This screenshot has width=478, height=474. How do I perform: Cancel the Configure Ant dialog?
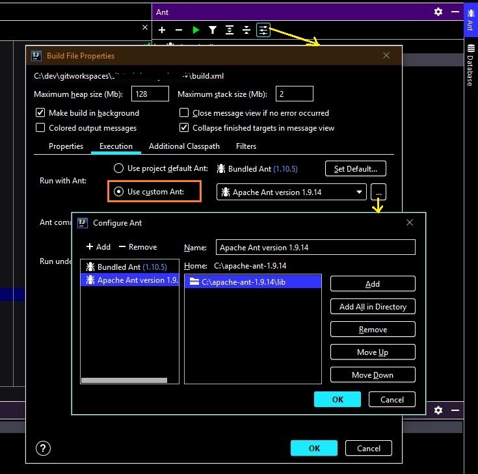click(392, 399)
